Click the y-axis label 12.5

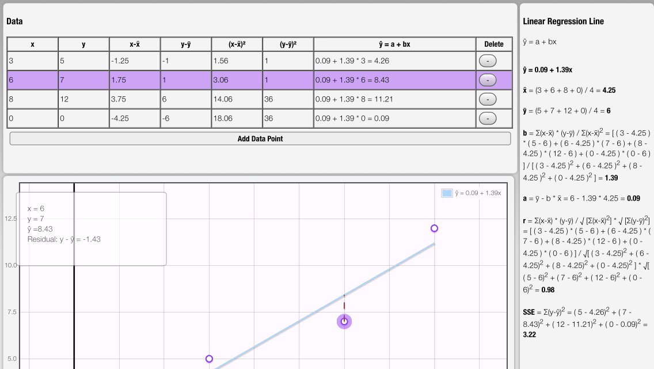pos(11,219)
